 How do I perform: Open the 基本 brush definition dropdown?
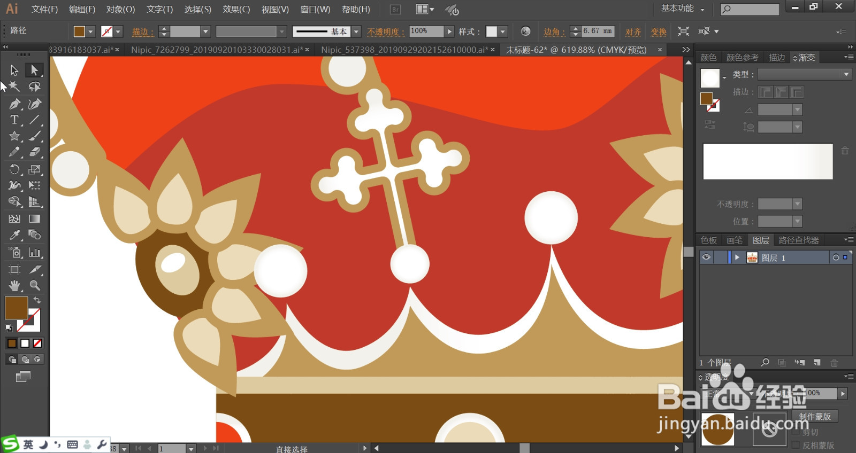(356, 32)
